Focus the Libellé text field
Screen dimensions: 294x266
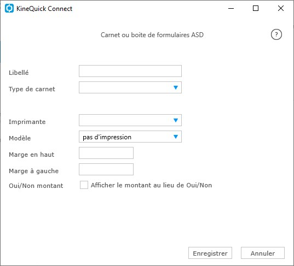click(130, 71)
